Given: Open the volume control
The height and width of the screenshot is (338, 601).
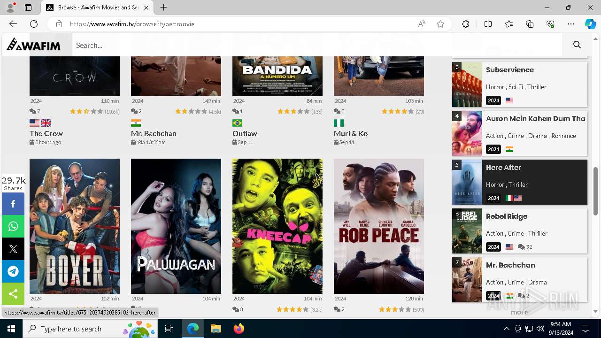Looking at the screenshot, I should point(540,329).
